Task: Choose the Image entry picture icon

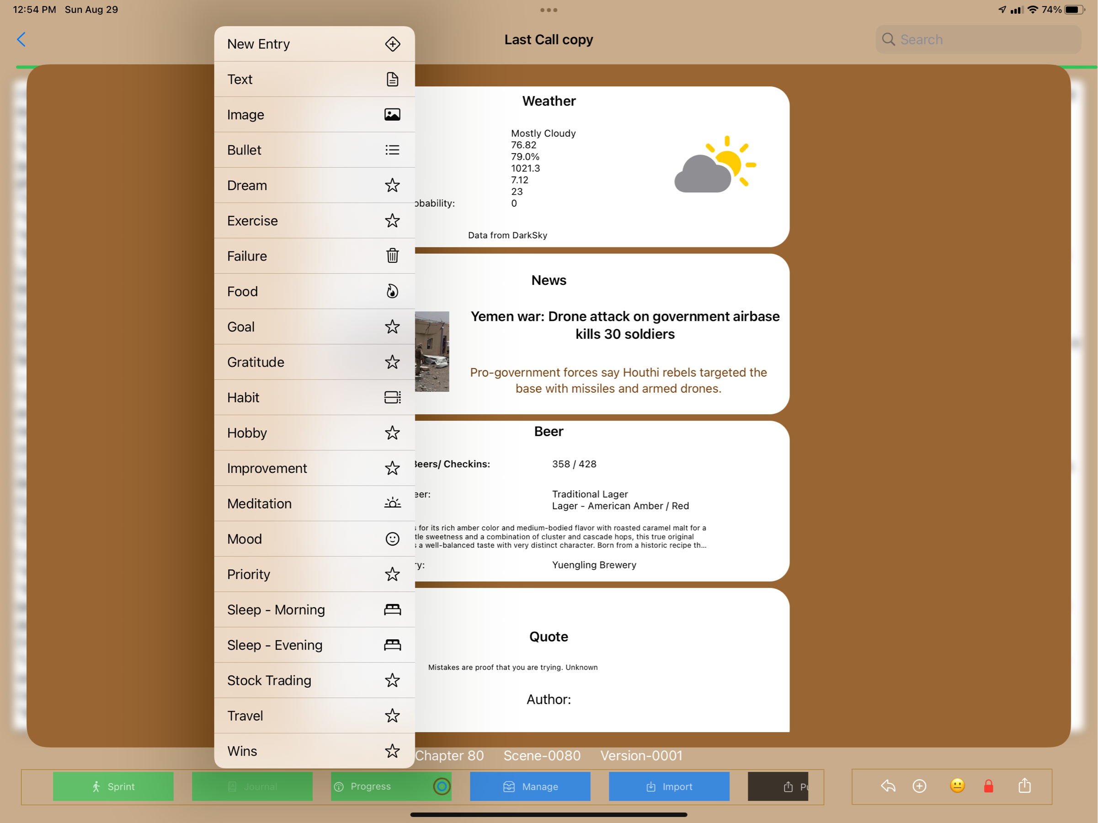Action: tap(392, 115)
